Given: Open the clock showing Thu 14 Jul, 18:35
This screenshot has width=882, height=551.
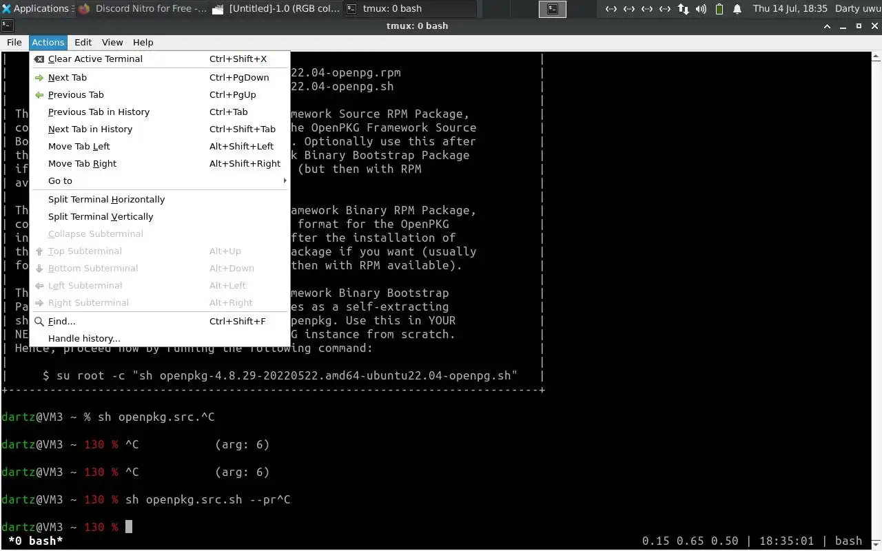Looking at the screenshot, I should coord(790,8).
